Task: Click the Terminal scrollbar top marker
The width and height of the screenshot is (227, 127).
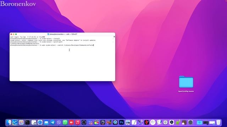Action: pos(114,37)
